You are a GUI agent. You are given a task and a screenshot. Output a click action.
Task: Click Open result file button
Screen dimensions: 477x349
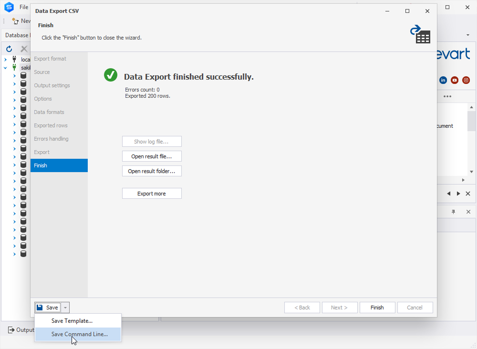point(152,156)
